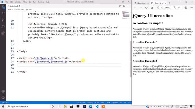Click the taskbar 'Type here to search' box
Viewport: 195px width, 109px height.
[28, 106]
